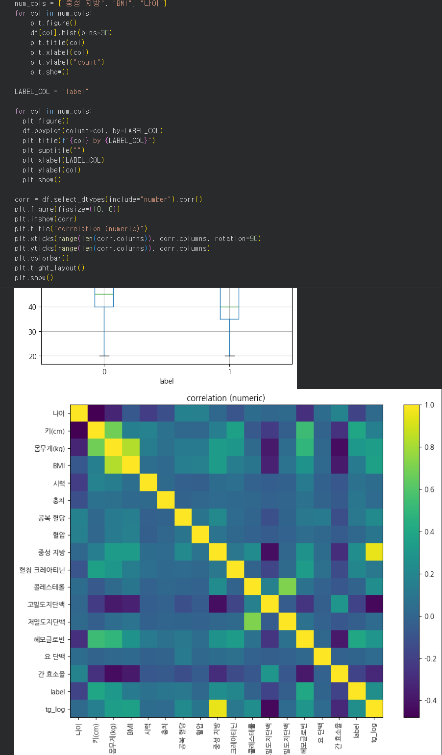The height and width of the screenshot is (755, 442).
Task: Click the rotated x-axis label 'BMI'
Action: tap(130, 731)
